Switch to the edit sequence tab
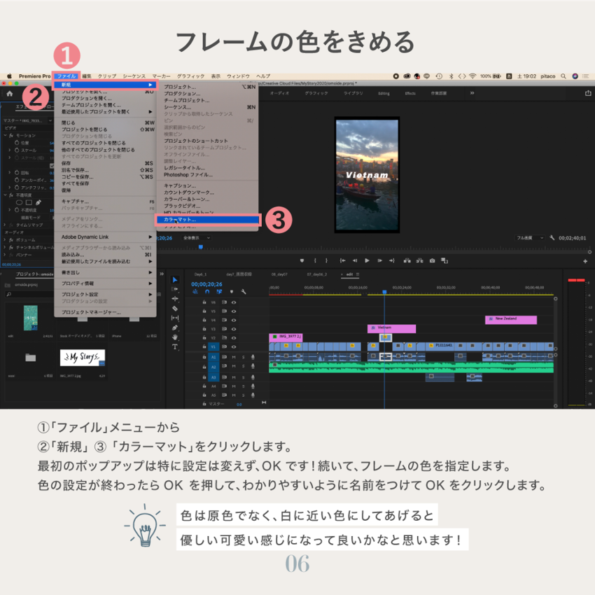Screen dimensions: 595x595 tap(349, 274)
